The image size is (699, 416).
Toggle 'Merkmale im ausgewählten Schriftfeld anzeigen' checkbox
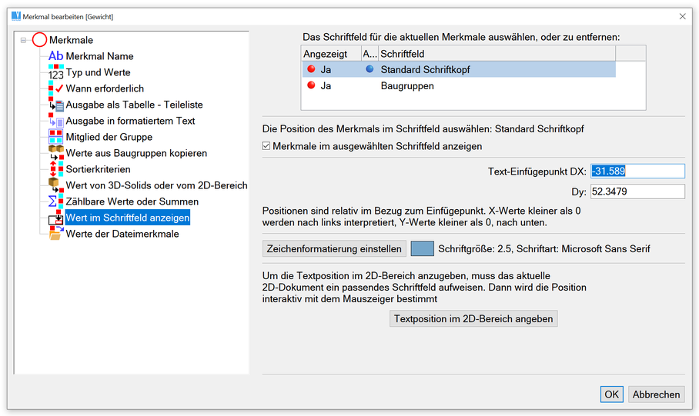pyautogui.click(x=267, y=146)
